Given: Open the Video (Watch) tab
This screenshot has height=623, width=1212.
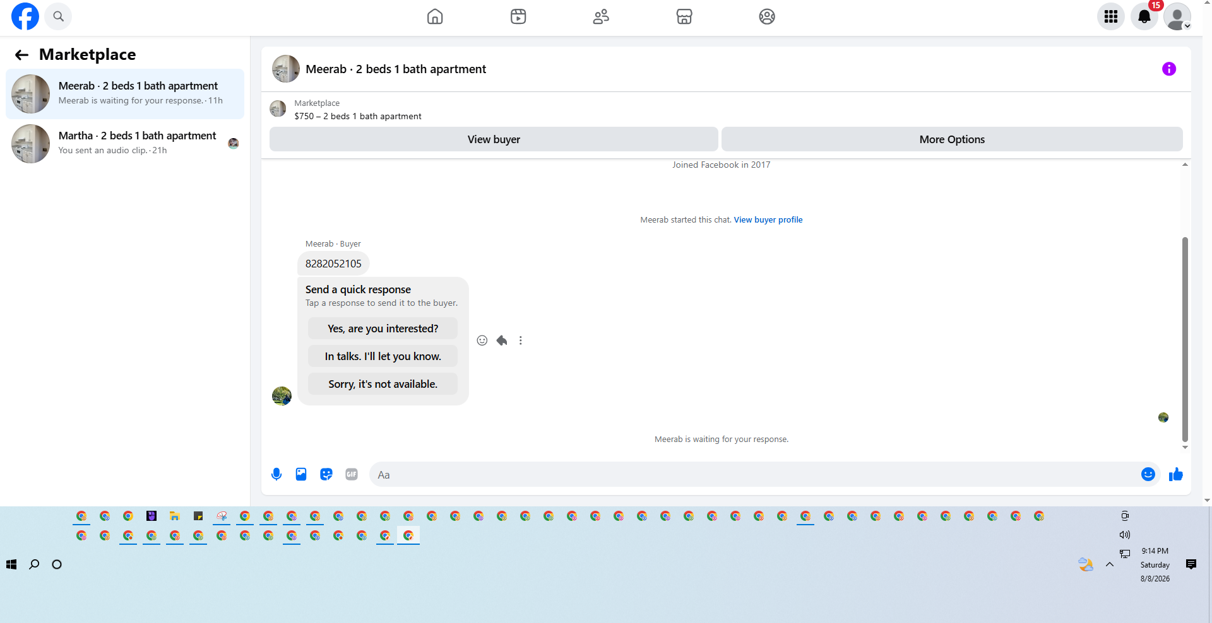Looking at the screenshot, I should point(518,16).
